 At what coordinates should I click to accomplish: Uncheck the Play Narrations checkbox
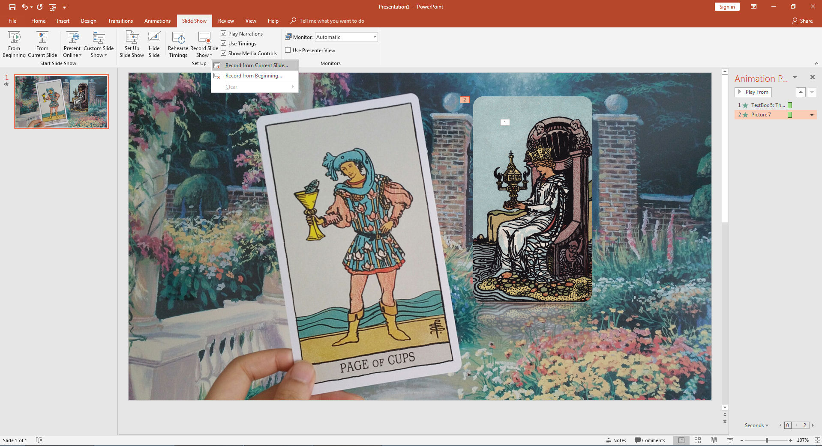coord(224,33)
